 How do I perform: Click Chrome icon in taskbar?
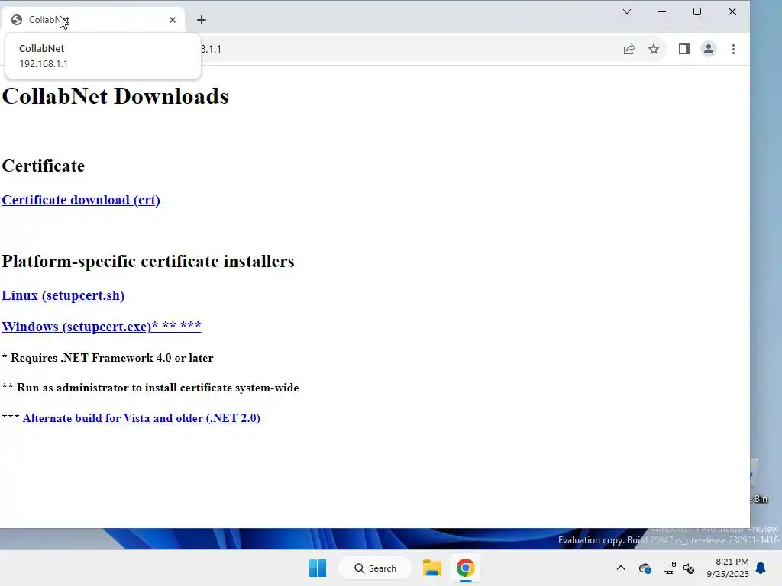click(x=465, y=568)
